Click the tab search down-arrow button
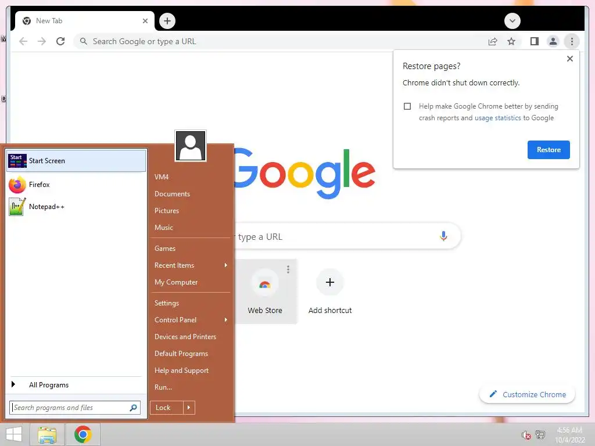The width and height of the screenshot is (595, 446). pos(512,21)
